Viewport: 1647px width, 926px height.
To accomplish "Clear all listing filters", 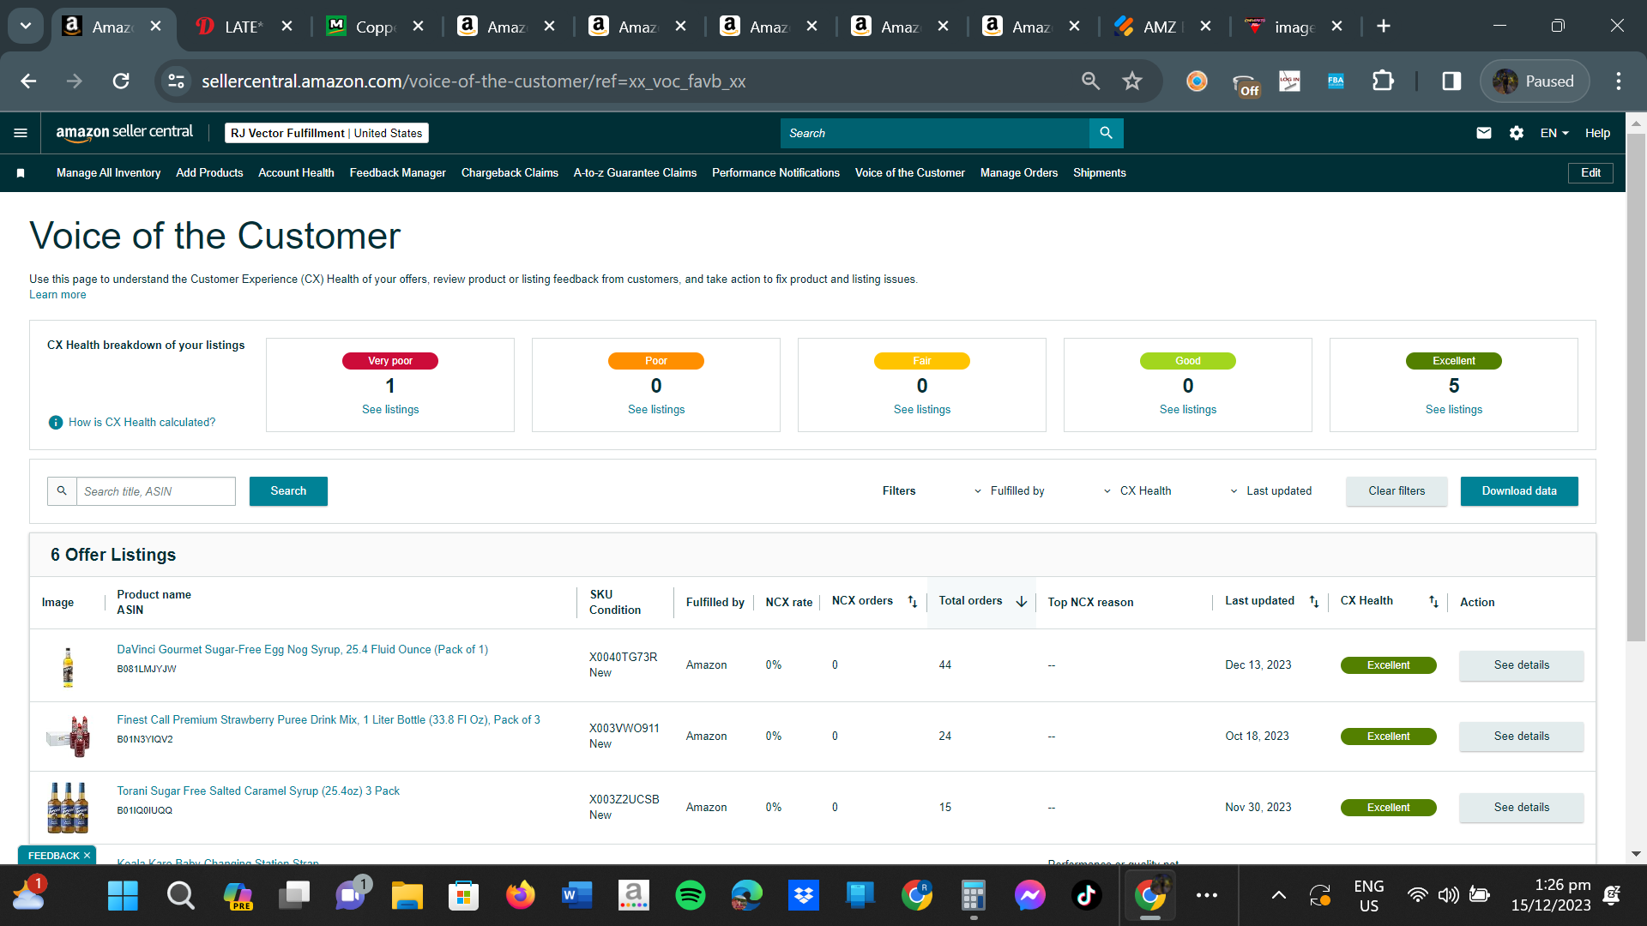I will pos(1397,491).
